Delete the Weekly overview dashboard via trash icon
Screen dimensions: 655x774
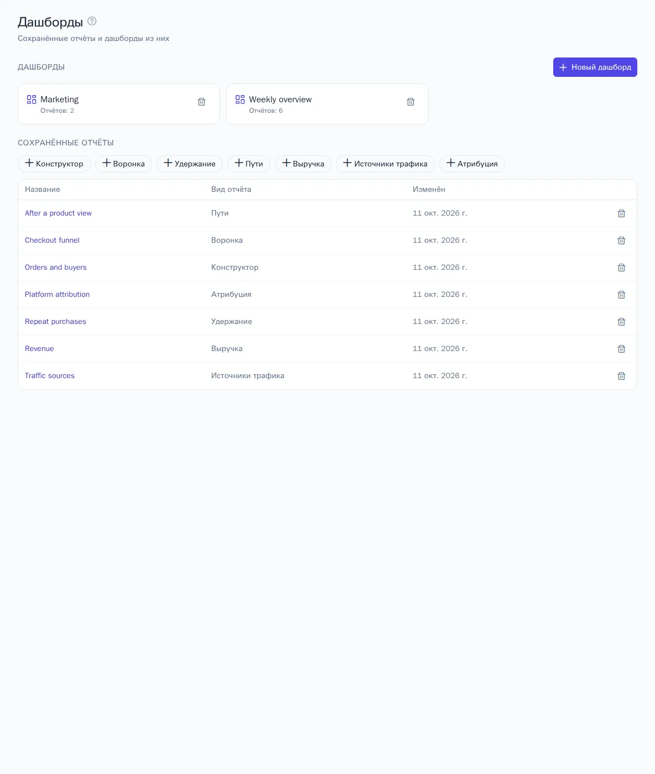[x=410, y=102]
